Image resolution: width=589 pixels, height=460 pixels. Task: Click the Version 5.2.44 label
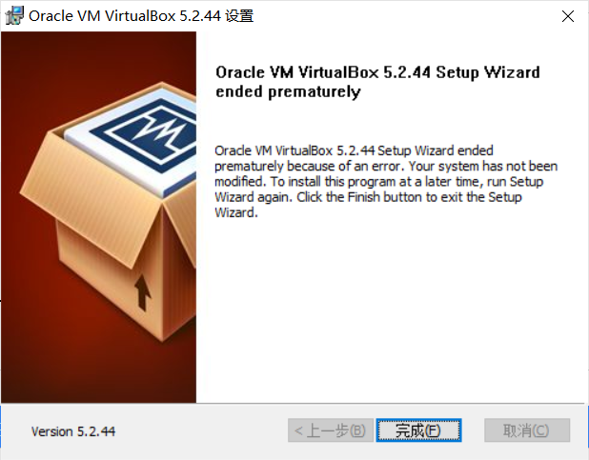point(73,431)
